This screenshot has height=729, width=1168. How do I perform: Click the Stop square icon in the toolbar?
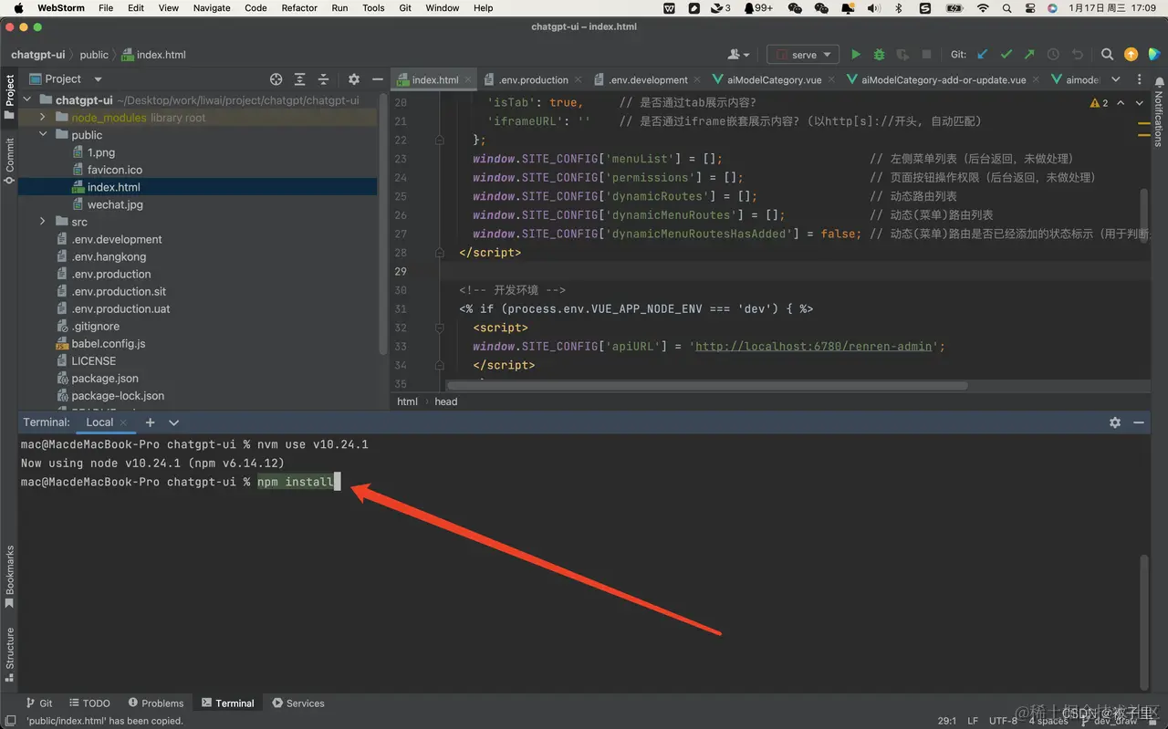(x=927, y=55)
